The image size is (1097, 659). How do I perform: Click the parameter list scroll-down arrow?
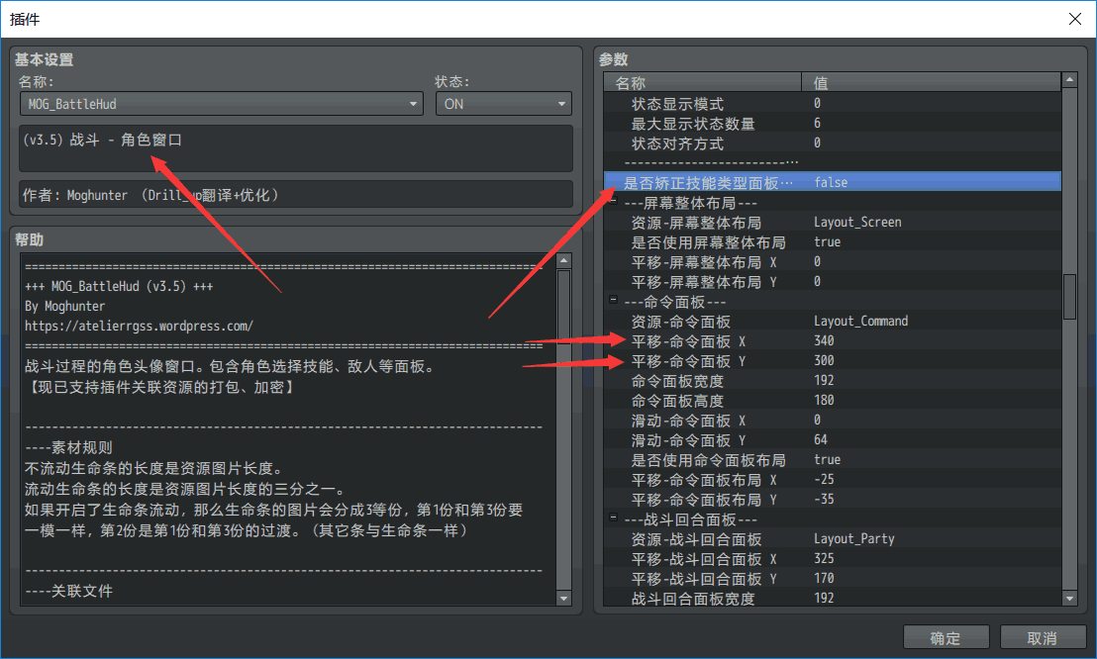tap(1069, 598)
